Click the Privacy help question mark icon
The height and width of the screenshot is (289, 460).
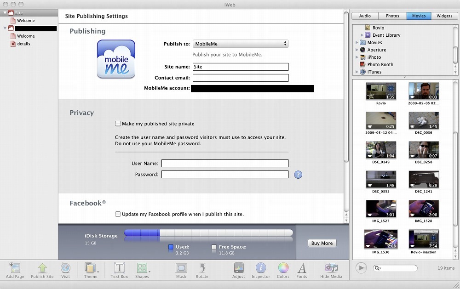298,175
